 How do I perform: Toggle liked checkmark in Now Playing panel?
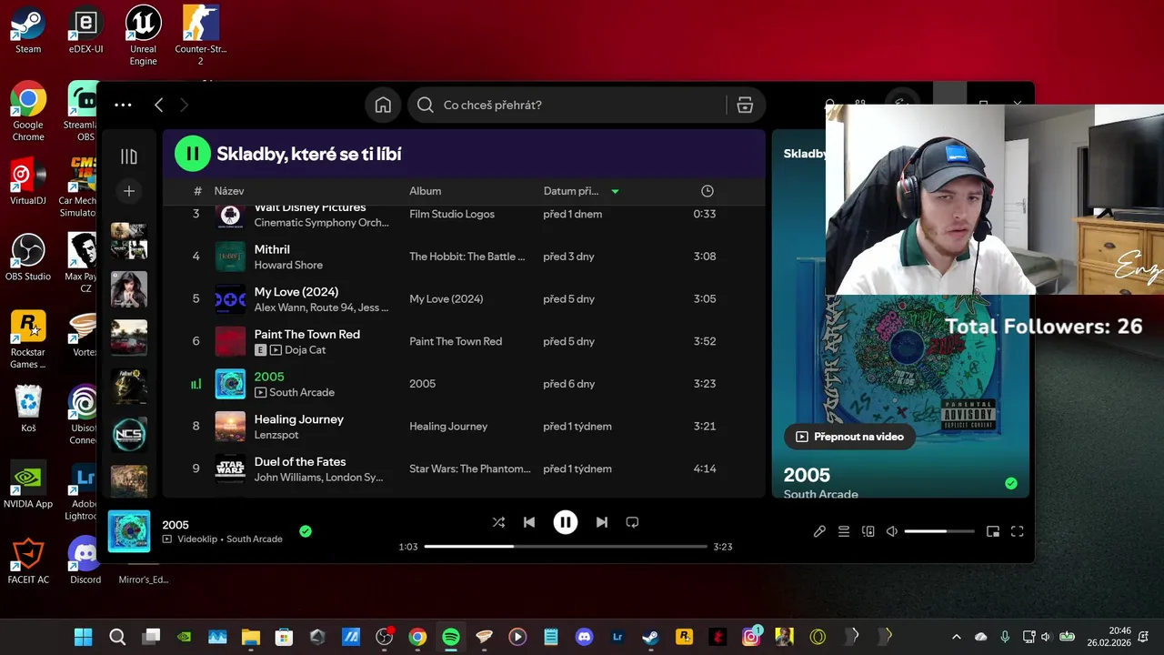(x=1011, y=483)
